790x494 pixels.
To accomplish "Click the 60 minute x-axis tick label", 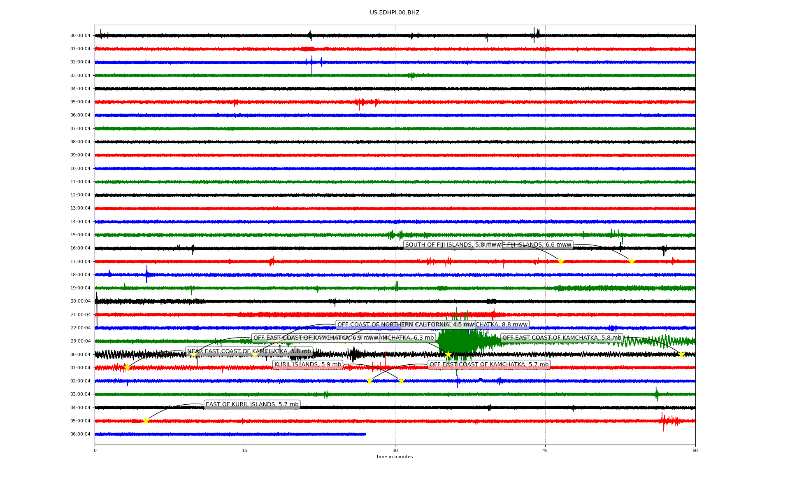I will click(695, 451).
